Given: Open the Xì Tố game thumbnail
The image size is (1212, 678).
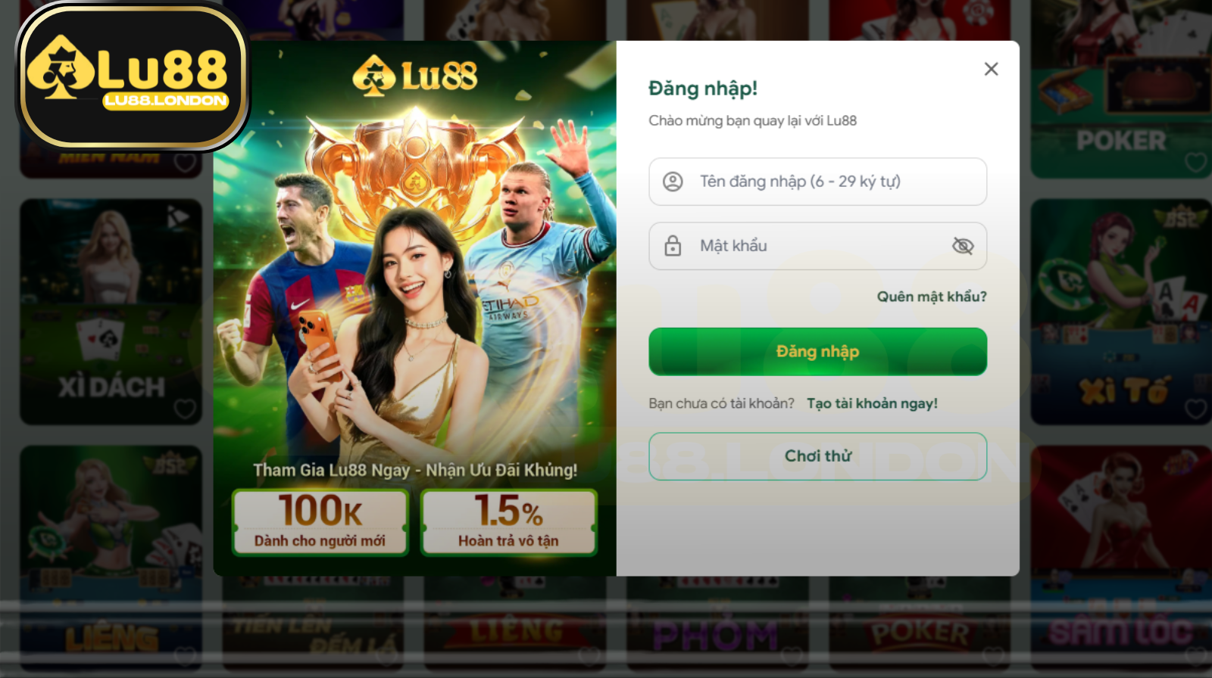Looking at the screenshot, I should click(1121, 312).
